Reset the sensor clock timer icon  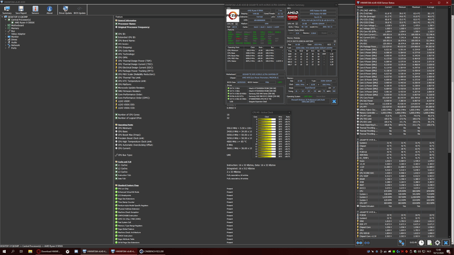point(421,243)
